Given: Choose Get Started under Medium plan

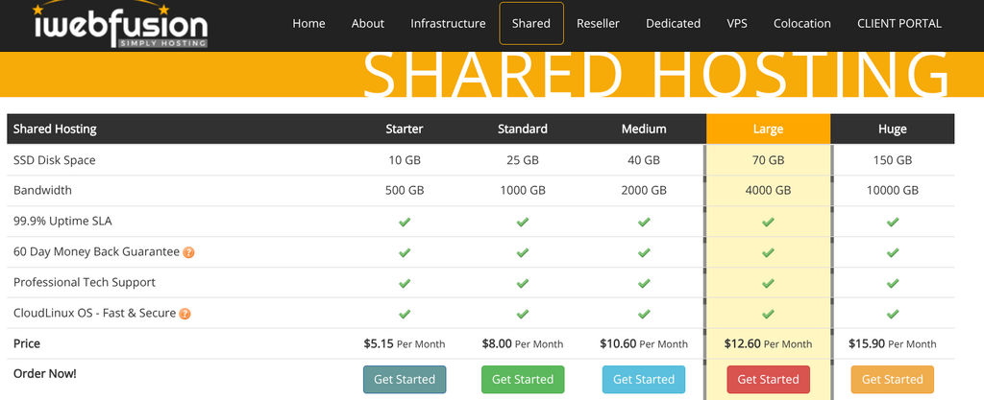Looking at the screenshot, I should [x=644, y=379].
